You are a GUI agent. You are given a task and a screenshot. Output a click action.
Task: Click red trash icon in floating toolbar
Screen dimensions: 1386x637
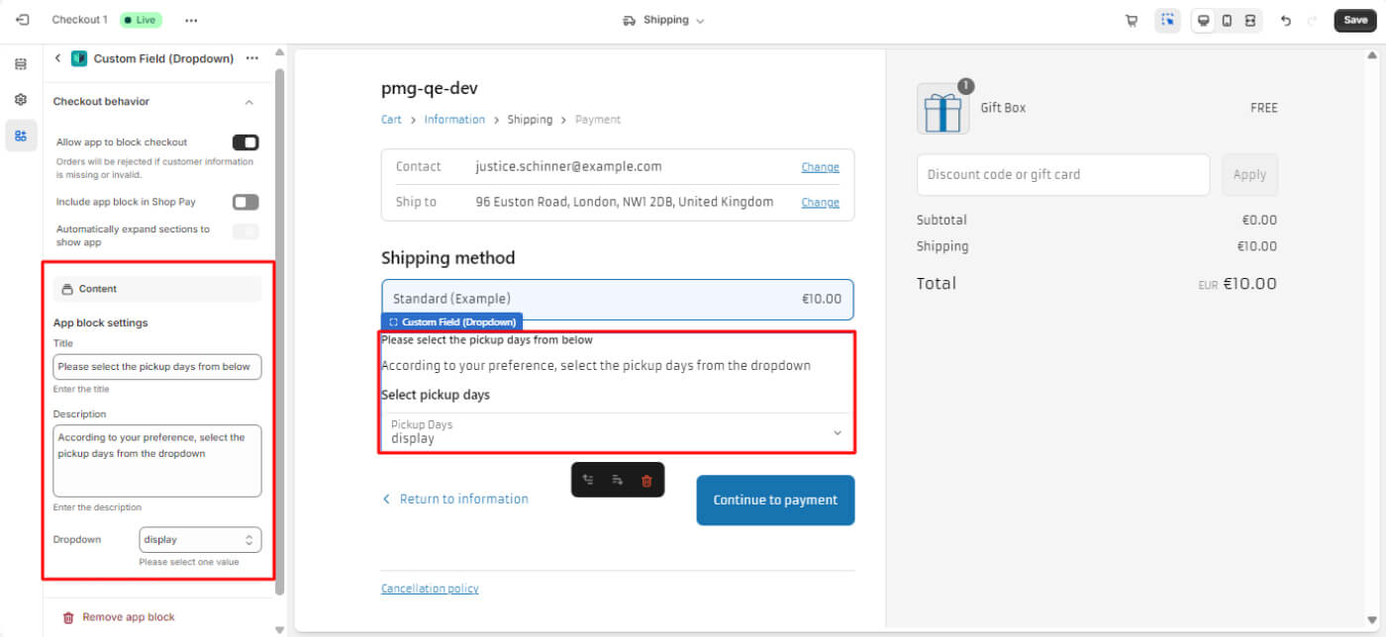tap(646, 481)
